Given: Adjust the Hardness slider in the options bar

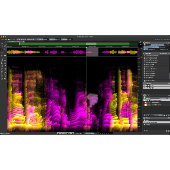Looking at the screenshot, I should tap(67, 39).
